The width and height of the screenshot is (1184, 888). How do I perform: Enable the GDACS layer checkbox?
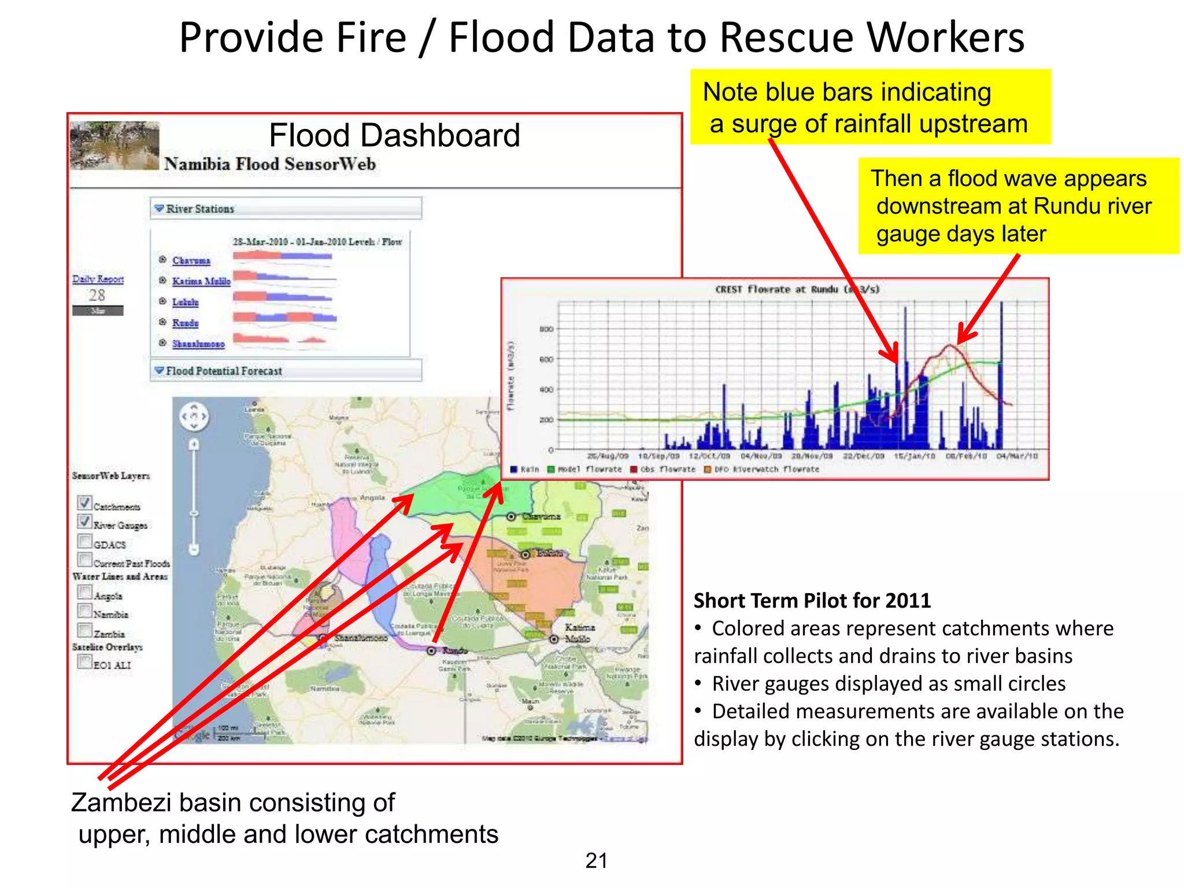85,541
